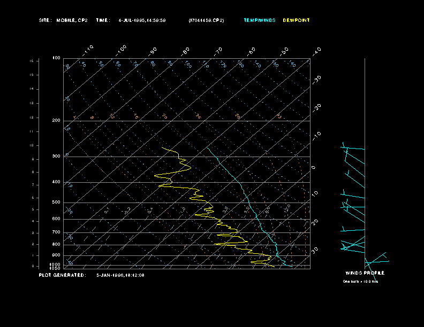Click height scale label 15 at far left
Screen dimensions: 424x327
tap(32, 75)
